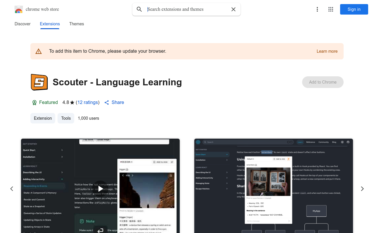Click the Scouter - Language Learning title
The image size is (374, 233).
tap(117, 82)
